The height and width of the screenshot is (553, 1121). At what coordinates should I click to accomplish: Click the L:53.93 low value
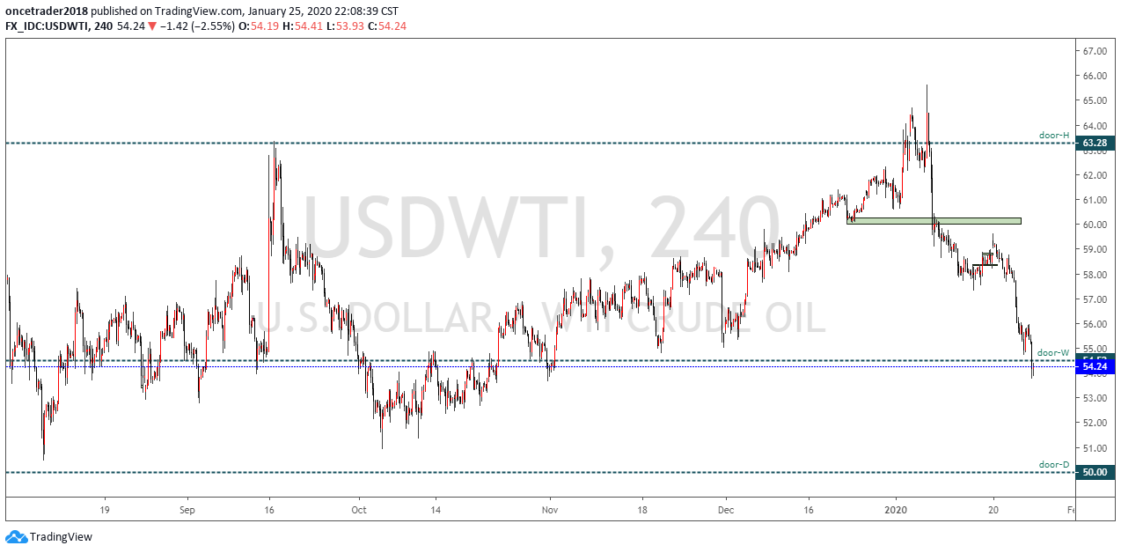(x=343, y=26)
